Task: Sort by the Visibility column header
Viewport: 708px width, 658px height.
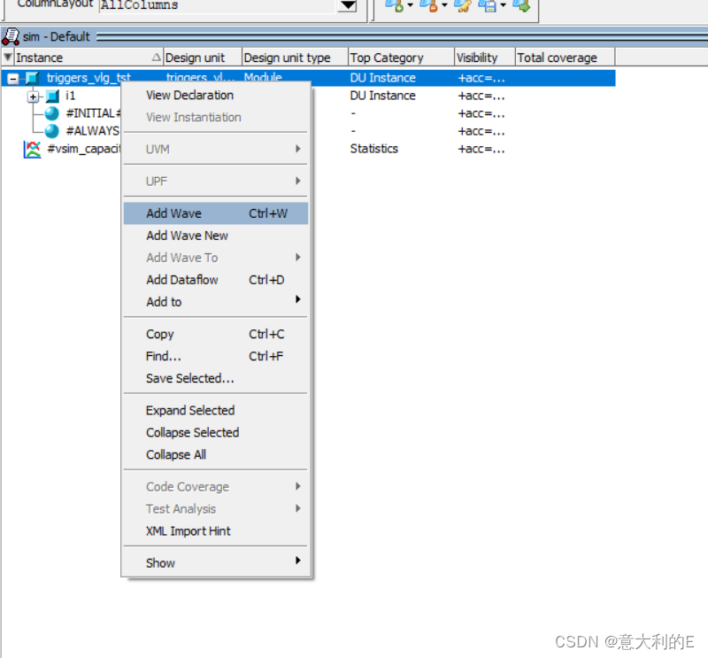Action: [484, 58]
